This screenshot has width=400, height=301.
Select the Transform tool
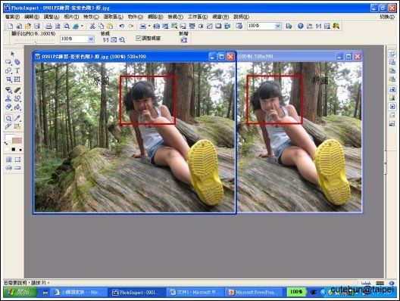(x=17, y=79)
